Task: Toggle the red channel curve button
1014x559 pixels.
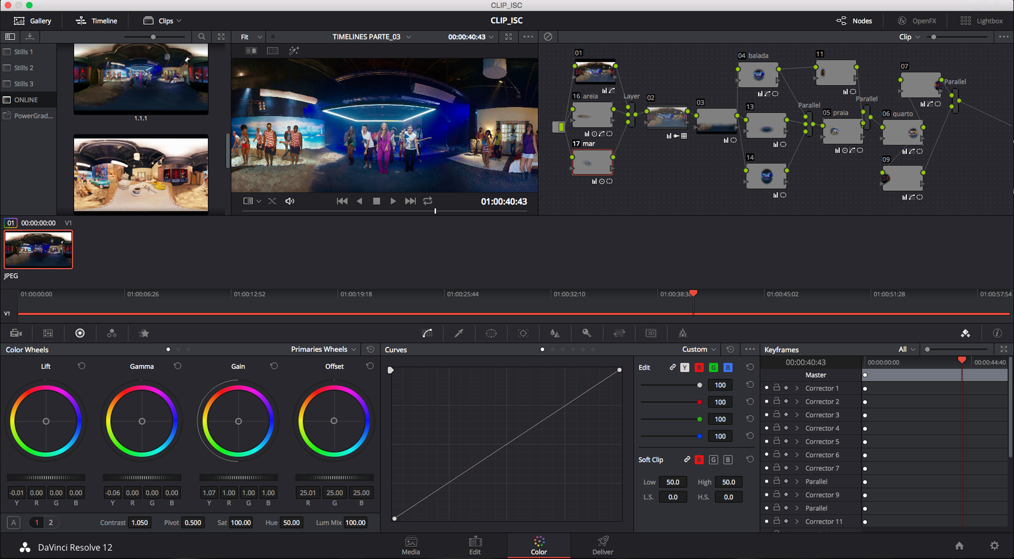Action: 699,368
